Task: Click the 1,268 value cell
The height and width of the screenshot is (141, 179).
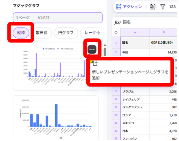Action: coord(163,123)
